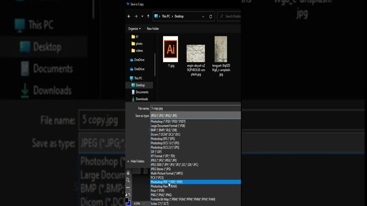Choose Photoshop Raw format
367x206 pixels.
[x=196, y=186]
